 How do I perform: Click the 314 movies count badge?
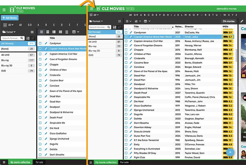[x=229, y=21]
